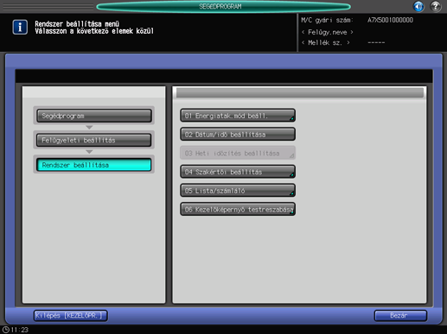
Task: Go back to Segédprogram level
Action: pos(94,116)
